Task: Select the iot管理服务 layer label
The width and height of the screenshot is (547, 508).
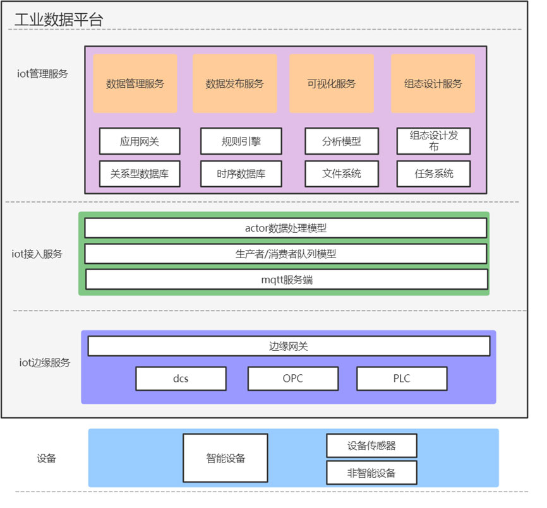Action: (x=42, y=74)
